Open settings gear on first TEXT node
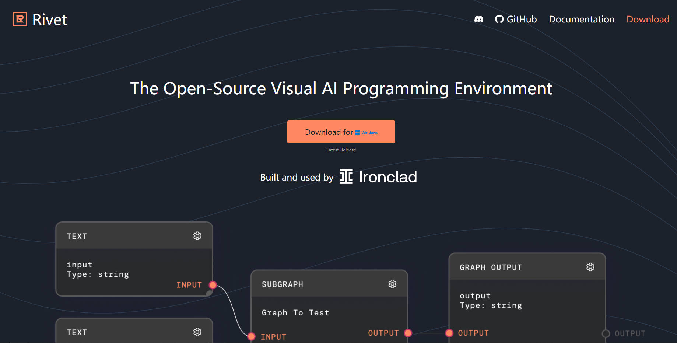Screen dimensions: 677x343 pyautogui.click(x=197, y=236)
